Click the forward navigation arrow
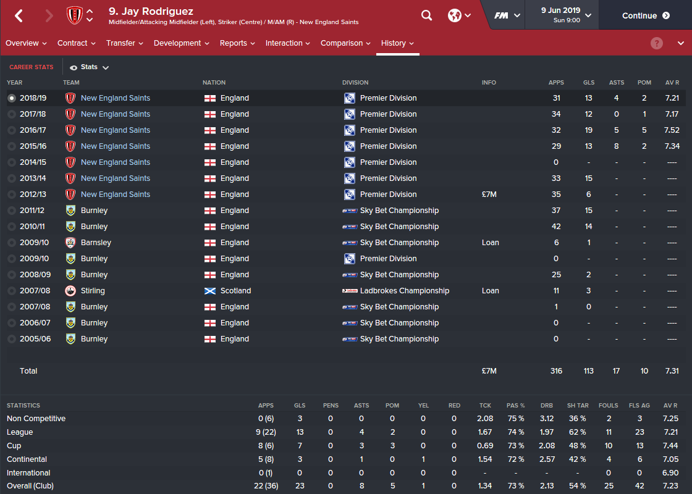Screen dimensions: 692x494 [49, 16]
